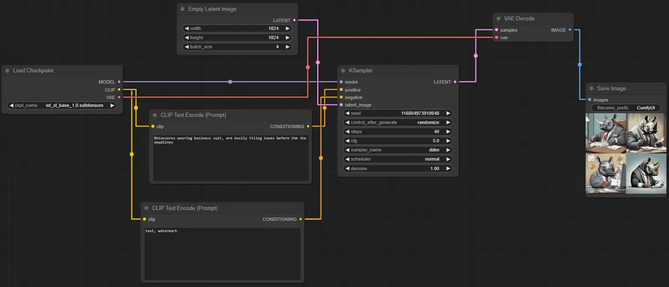Click the negative input socket on KSampler
The image size is (669, 287).
341,97
